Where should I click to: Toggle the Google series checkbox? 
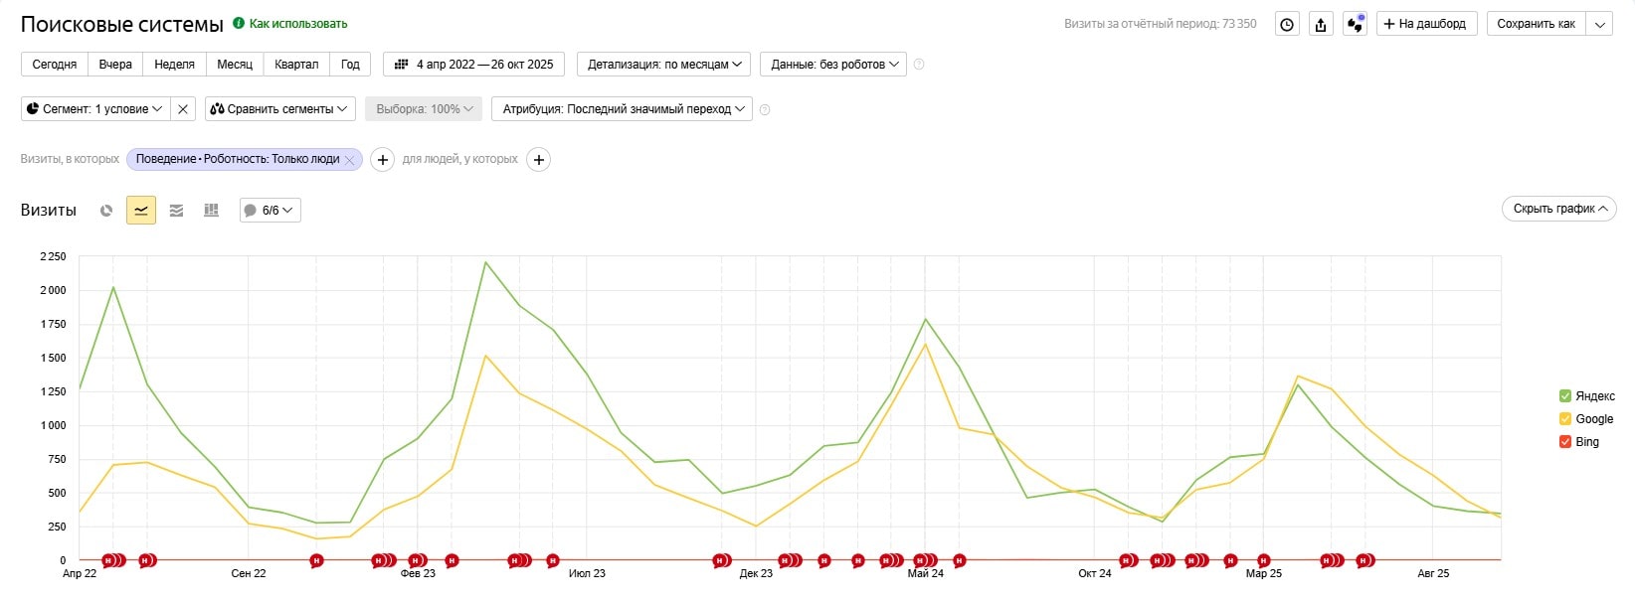pos(1565,419)
